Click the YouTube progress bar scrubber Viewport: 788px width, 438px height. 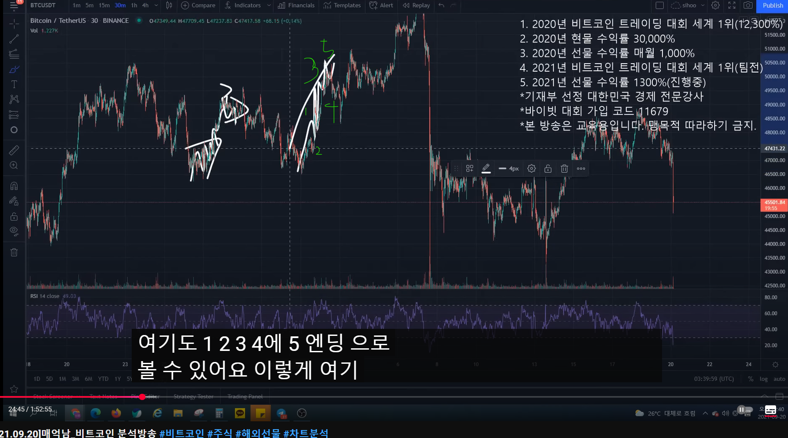pyautogui.click(x=142, y=397)
